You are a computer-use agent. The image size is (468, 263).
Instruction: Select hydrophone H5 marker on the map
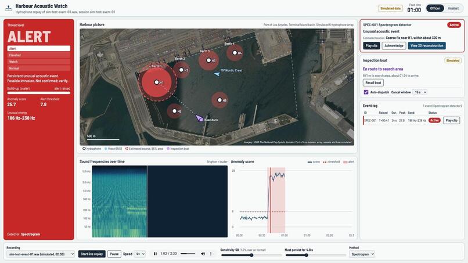[174, 111]
